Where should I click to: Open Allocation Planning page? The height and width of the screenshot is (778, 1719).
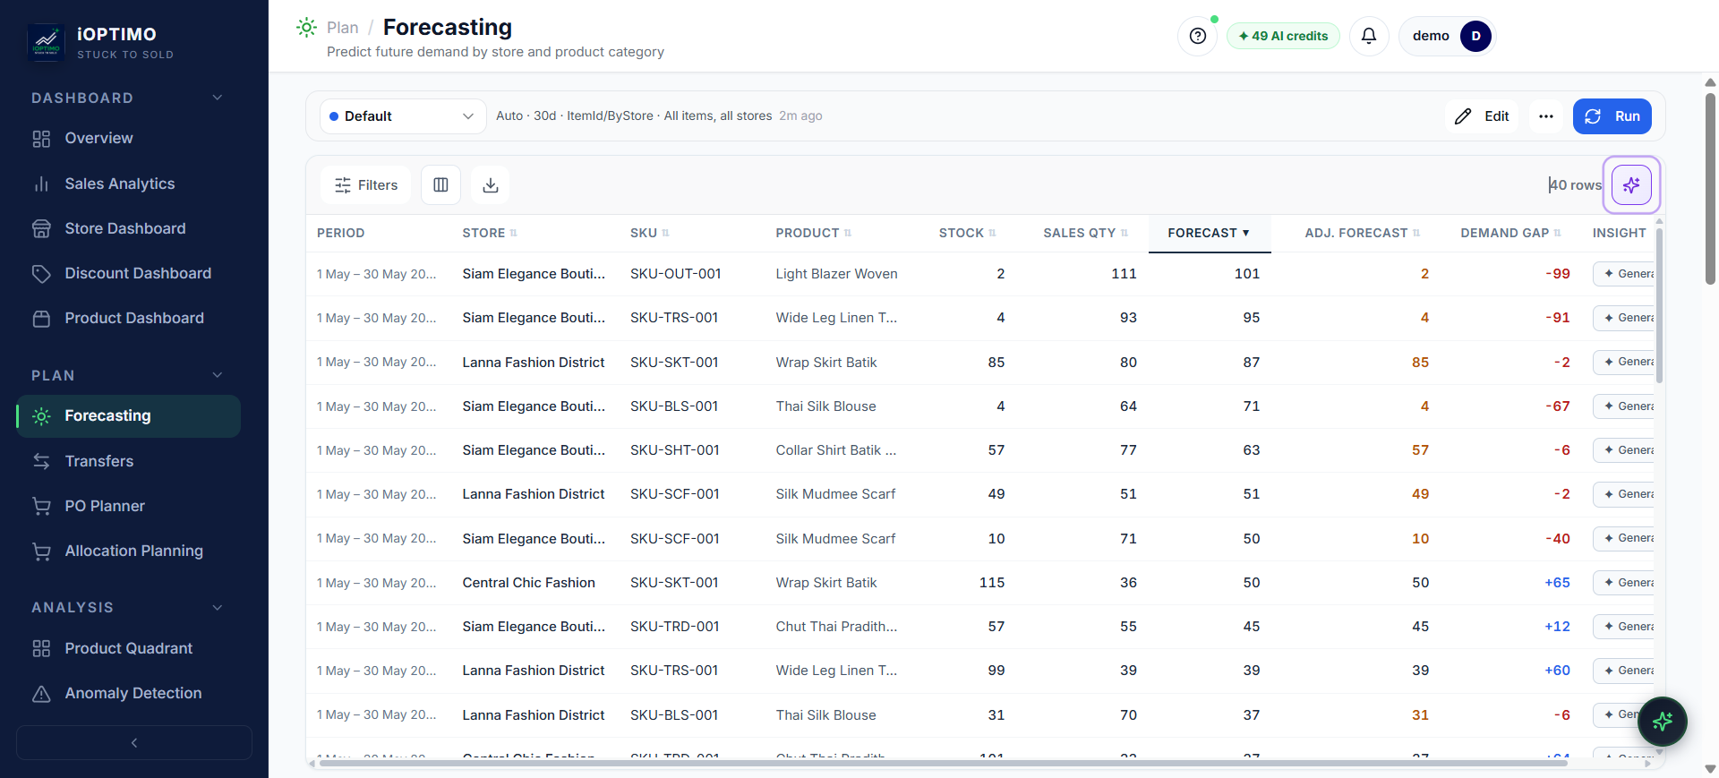[128, 551]
